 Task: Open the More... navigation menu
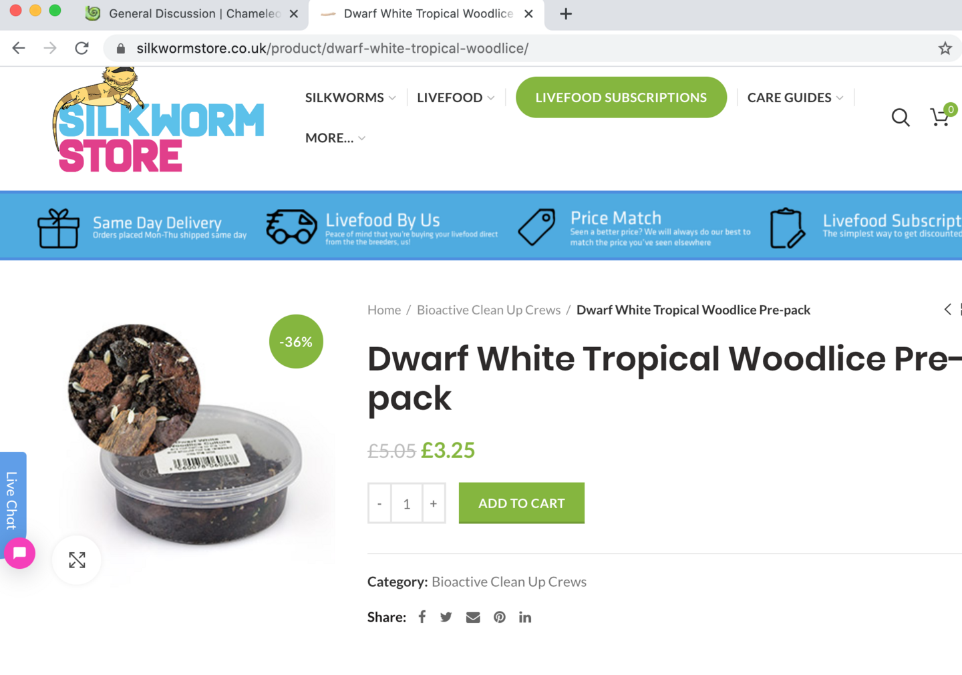coord(335,138)
